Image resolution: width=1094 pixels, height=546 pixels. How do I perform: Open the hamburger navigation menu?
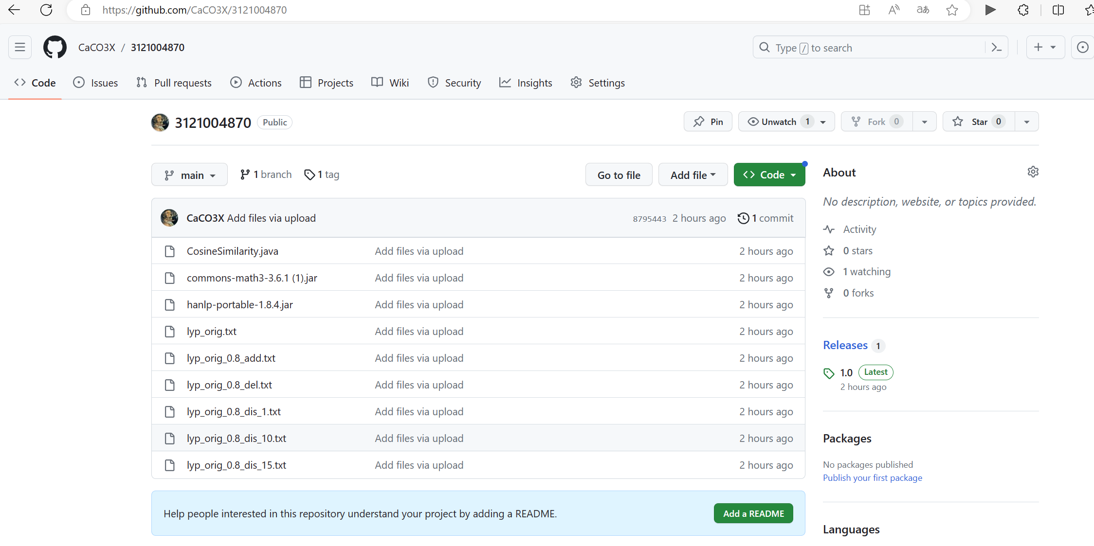[x=20, y=47]
